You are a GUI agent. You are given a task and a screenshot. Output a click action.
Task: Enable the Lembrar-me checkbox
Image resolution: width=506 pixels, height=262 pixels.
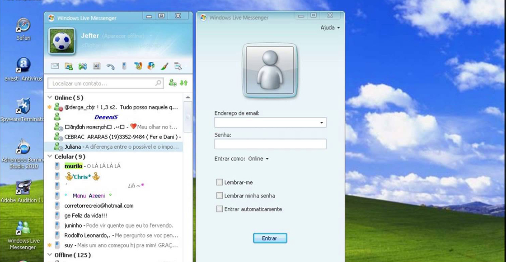220,183
